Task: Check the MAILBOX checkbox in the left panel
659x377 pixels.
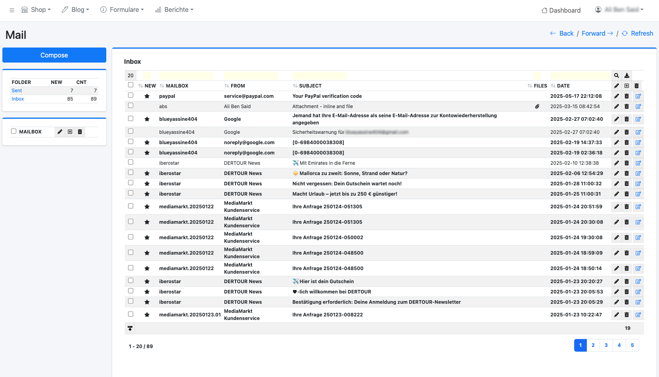Action: [14, 131]
